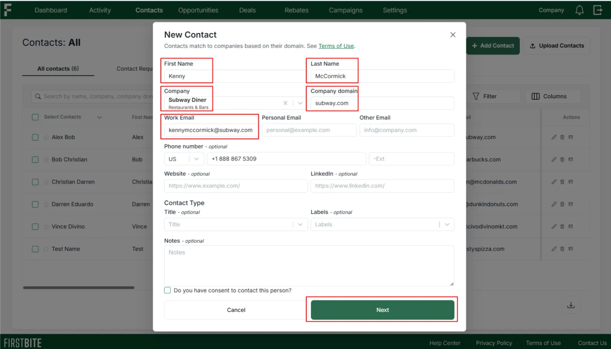Click the phone number field
This screenshot has height=349, width=611.
tap(286, 159)
